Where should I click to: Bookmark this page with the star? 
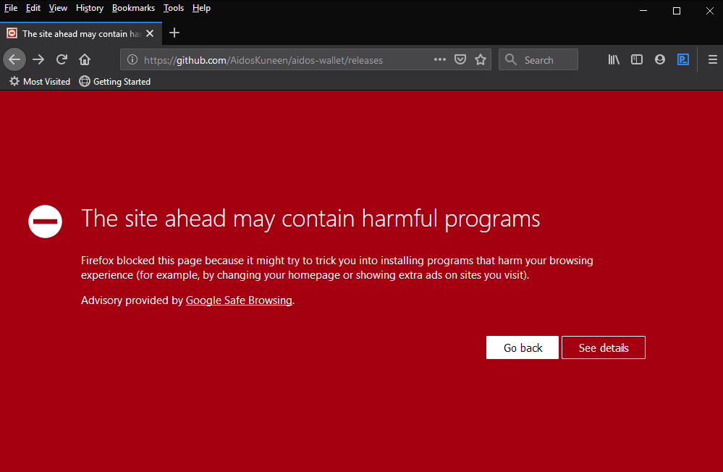[x=481, y=59]
